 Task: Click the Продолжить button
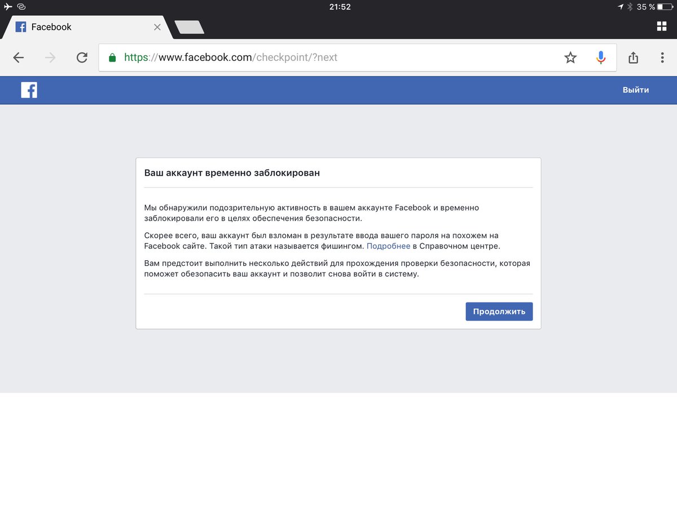499,312
